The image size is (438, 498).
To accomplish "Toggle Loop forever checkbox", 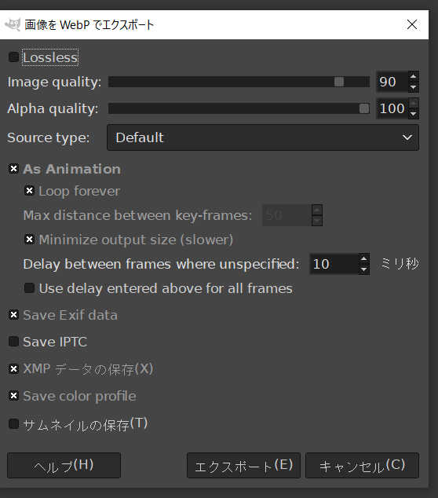I will [30, 191].
